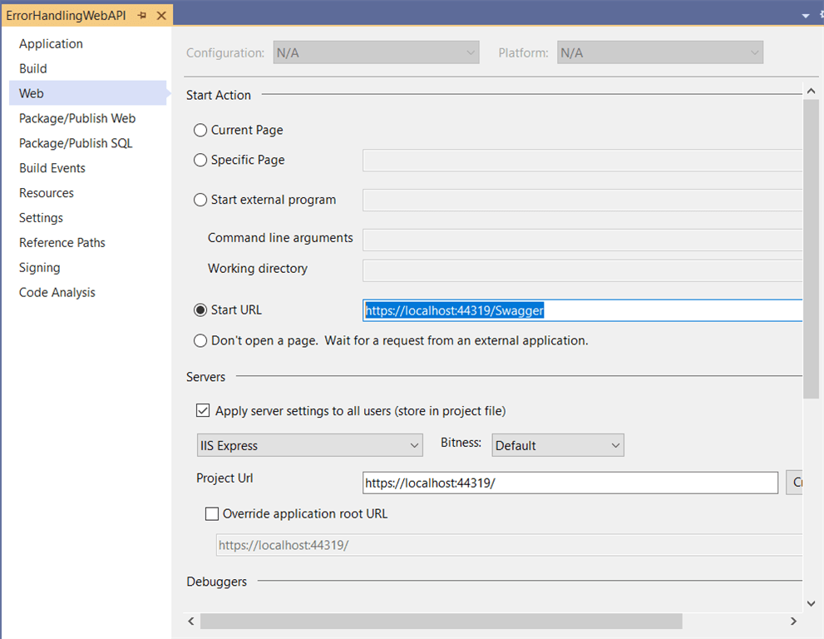Select the Don't open a page option
Image resolution: width=824 pixels, height=639 pixels.
pyautogui.click(x=200, y=340)
